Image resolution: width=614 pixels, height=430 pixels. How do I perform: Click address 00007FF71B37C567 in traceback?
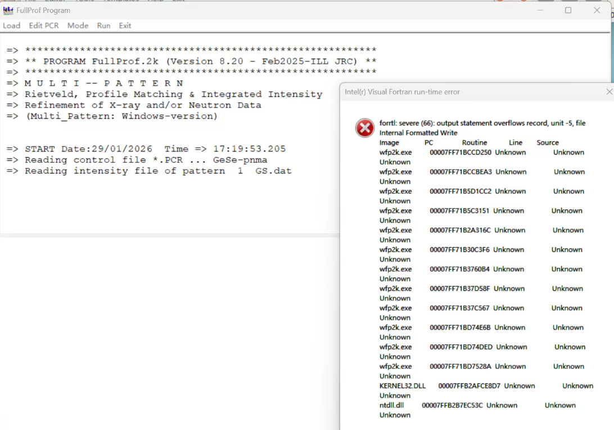(x=460, y=308)
